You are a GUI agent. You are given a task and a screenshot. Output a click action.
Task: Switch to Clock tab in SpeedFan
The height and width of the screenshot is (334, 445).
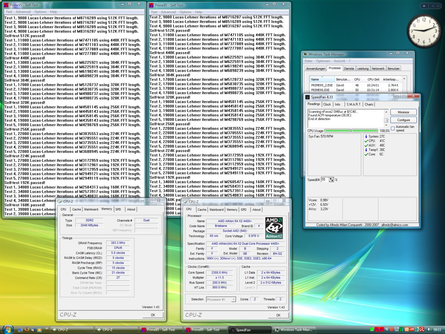327,104
